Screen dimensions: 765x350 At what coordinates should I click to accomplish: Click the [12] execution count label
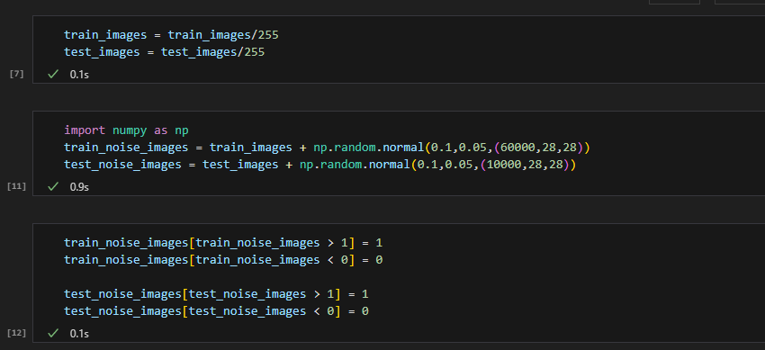coord(16,334)
